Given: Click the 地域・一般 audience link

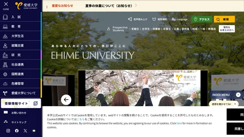Looking at the screenshot, I should (x=199, y=29).
